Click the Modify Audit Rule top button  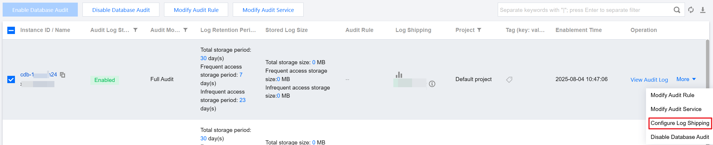pyautogui.click(x=196, y=10)
